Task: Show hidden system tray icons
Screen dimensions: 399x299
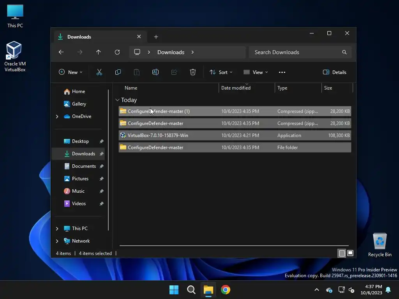Action: tap(317, 290)
